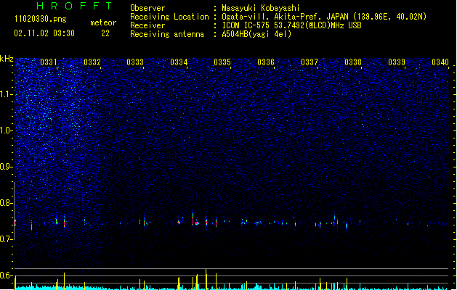Click the 0337 time marker
The height and width of the screenshot is (290, 457).
[310, 62]
